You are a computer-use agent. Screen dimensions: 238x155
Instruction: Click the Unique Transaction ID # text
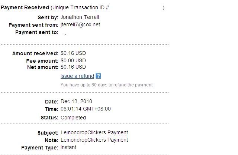(81, 7)
